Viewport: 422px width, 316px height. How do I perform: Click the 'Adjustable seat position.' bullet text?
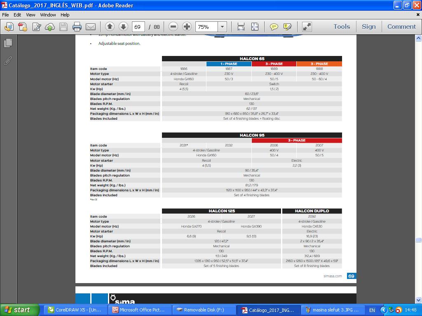(x=119, y=44)
